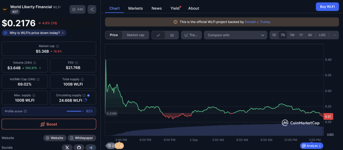This screenshot has height=150, width=343.
Task: Click the $5.36B market cap value
Action: pos(42,52)
